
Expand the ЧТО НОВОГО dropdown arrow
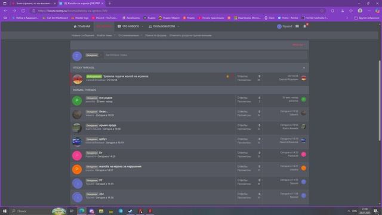(x=143, y=26)
